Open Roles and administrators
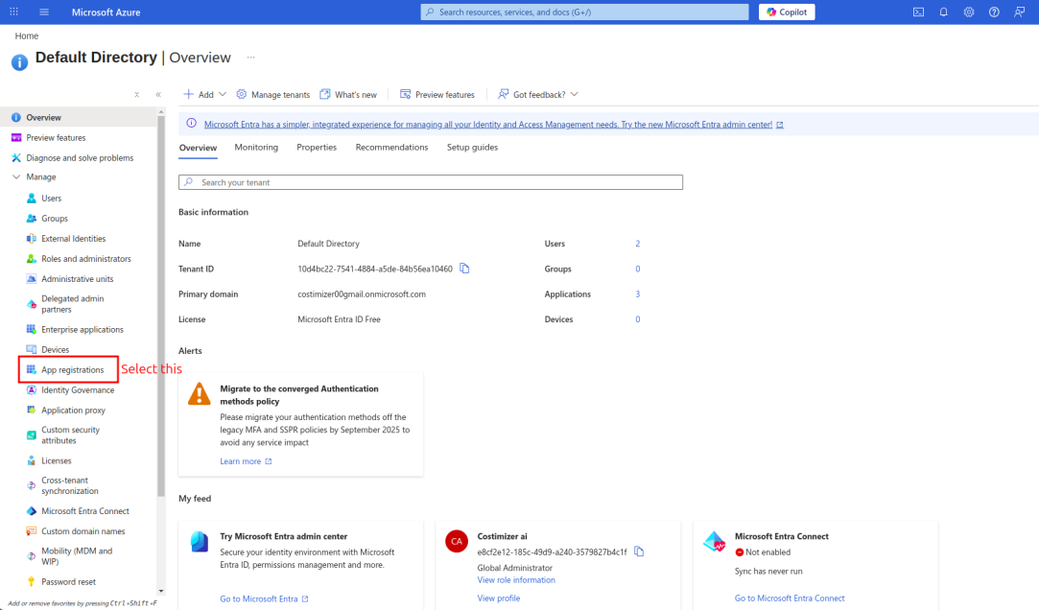This screenshot has width=1039, height=610. pyautogui.click(x=86, y=259)
